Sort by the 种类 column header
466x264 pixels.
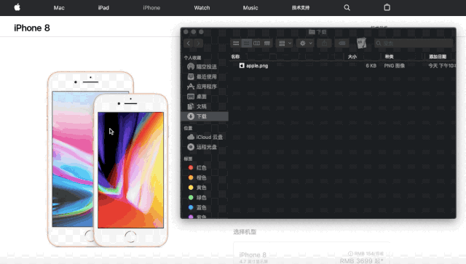(x=389, y=57)
